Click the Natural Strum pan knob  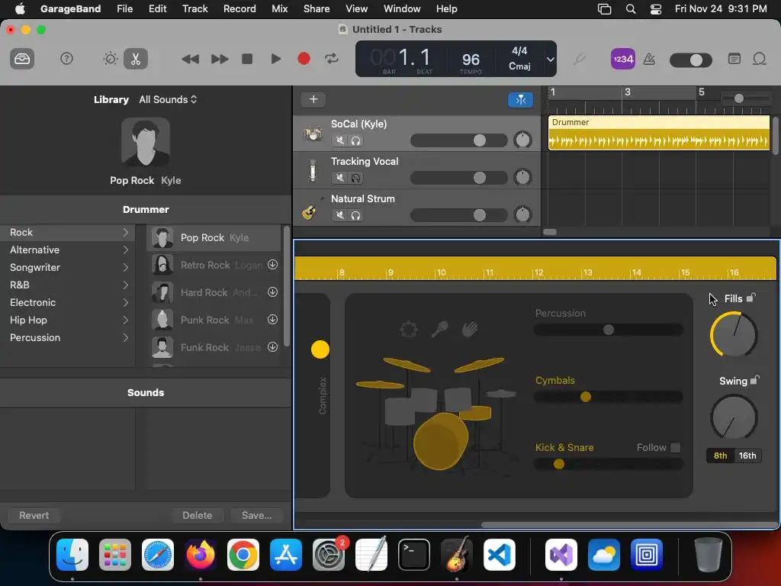click(x=522, y=214)
